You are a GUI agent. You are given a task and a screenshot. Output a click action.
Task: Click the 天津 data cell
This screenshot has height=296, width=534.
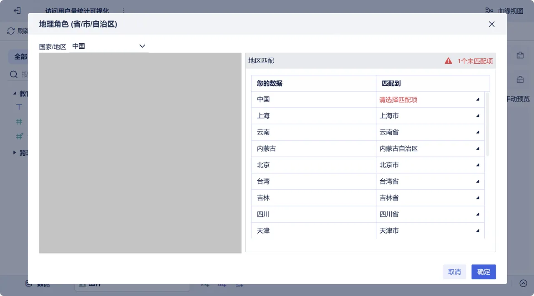coord(313,231)
